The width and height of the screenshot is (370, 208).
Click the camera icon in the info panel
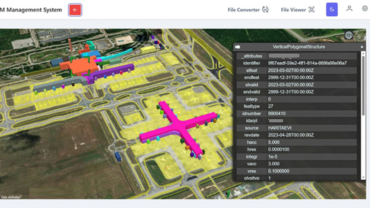point(237,47)
